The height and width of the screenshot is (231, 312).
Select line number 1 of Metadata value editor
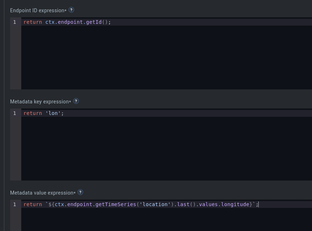point(14,204)
